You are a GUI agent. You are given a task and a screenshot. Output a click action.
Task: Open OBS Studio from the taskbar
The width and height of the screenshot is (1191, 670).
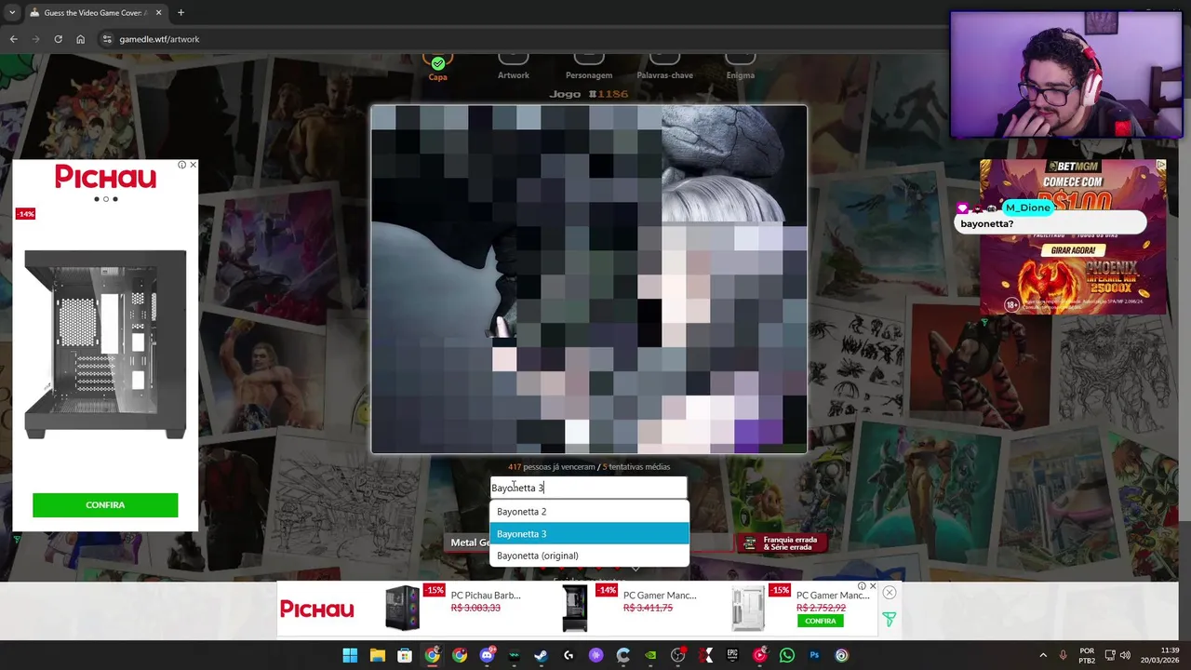tap(677, 655)
